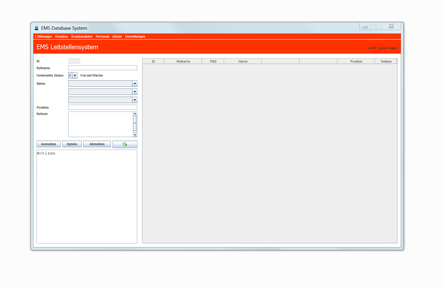This screenshot has width=445, height=287.
Task: Click the green refresh icon button
Action: tap(125, 144)
